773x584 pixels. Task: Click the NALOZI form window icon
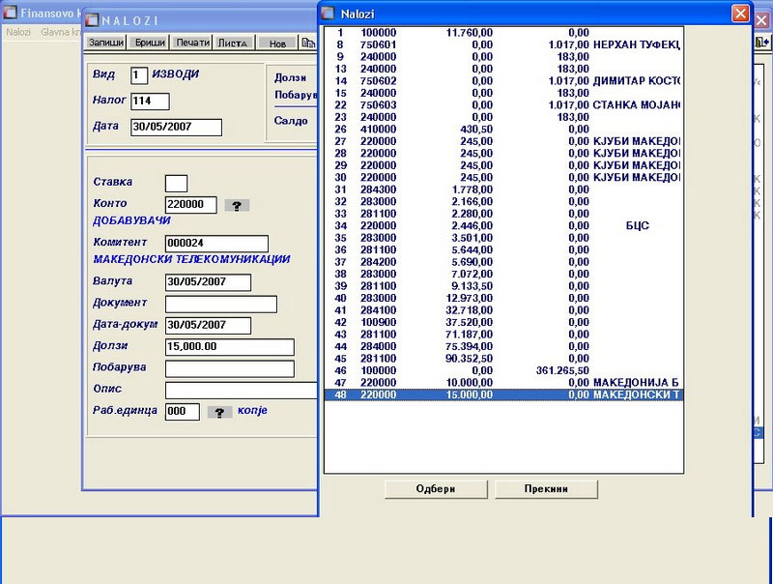92,19
